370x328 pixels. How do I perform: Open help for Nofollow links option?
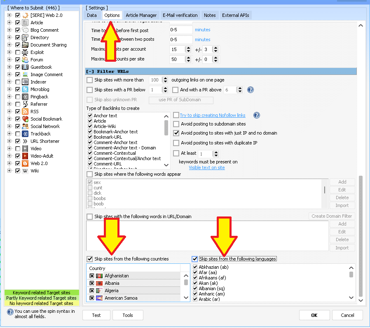[257, 115]
